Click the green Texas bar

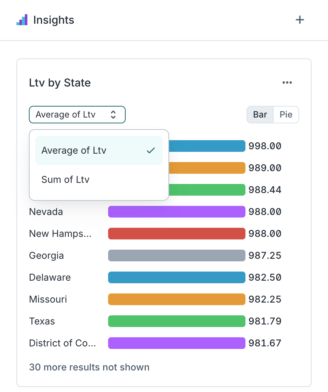(177, 321)
